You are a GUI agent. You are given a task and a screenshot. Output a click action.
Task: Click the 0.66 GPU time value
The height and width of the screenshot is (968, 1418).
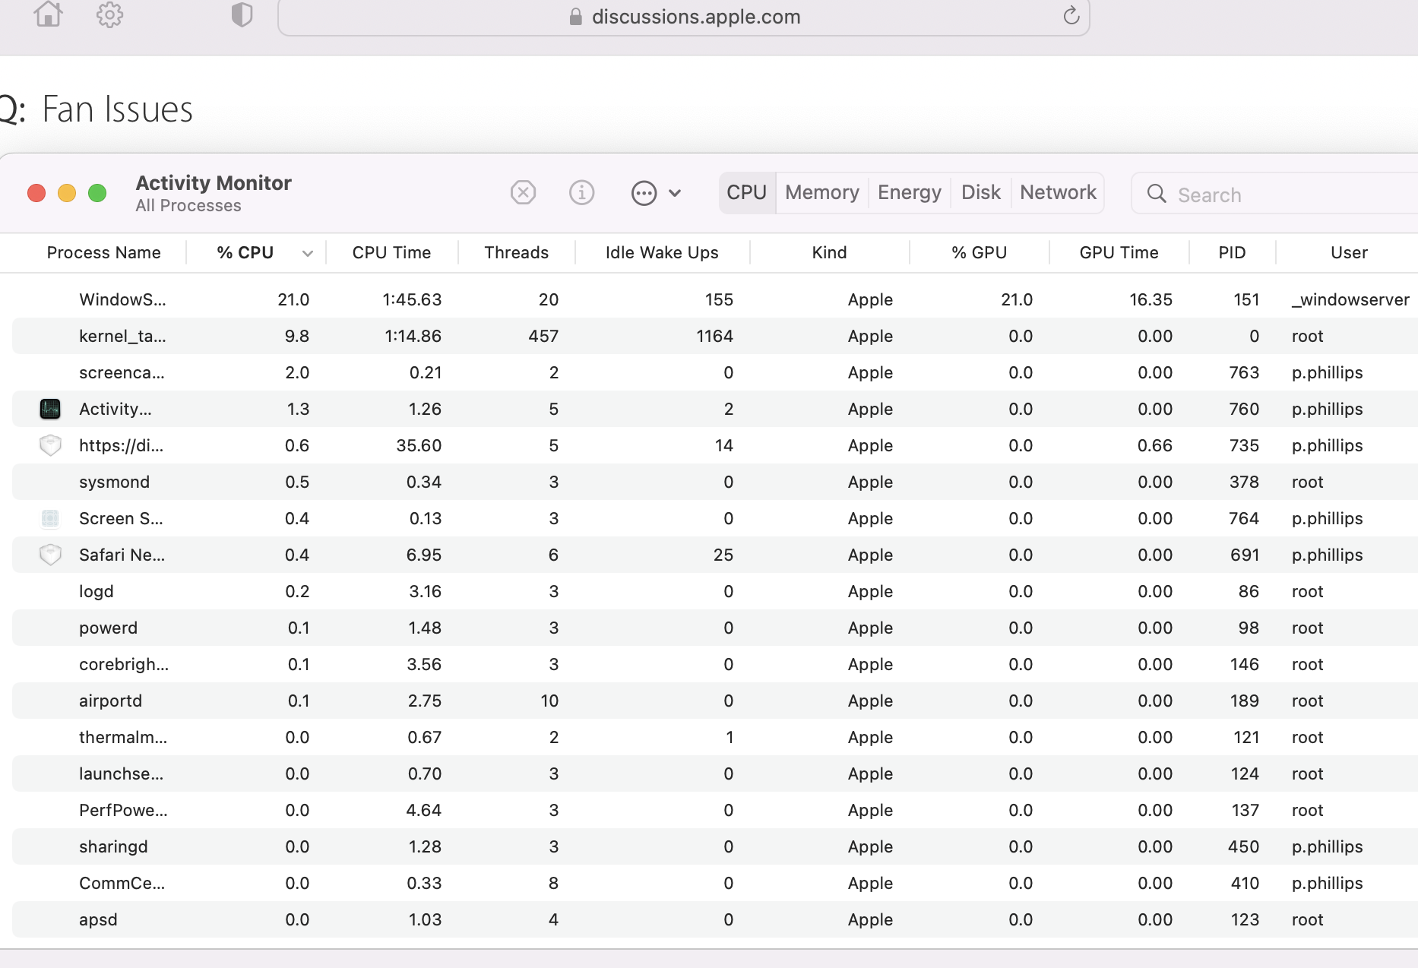tap(1154, 445)
